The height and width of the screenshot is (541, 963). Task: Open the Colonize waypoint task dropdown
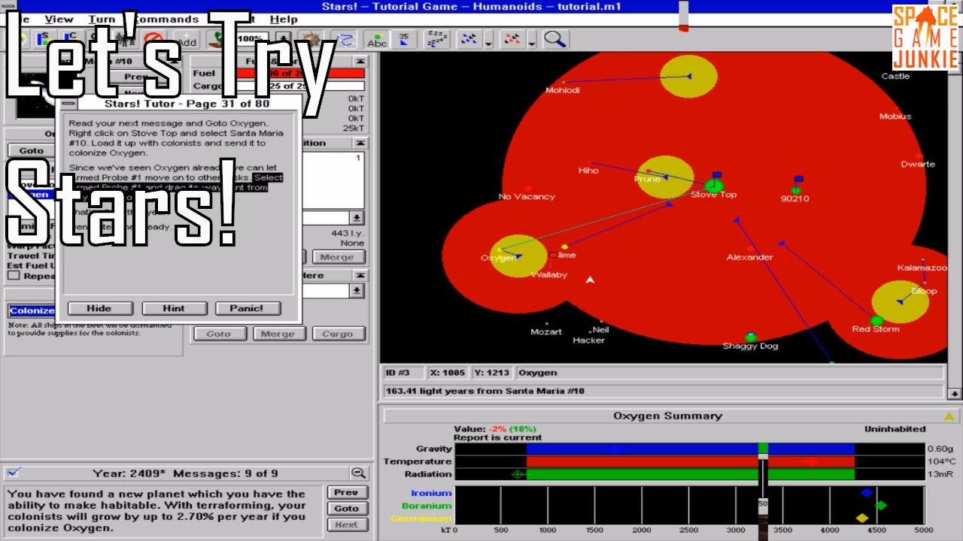pos(33,310)
